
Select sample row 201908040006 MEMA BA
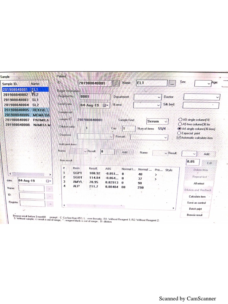pos(27,115)
